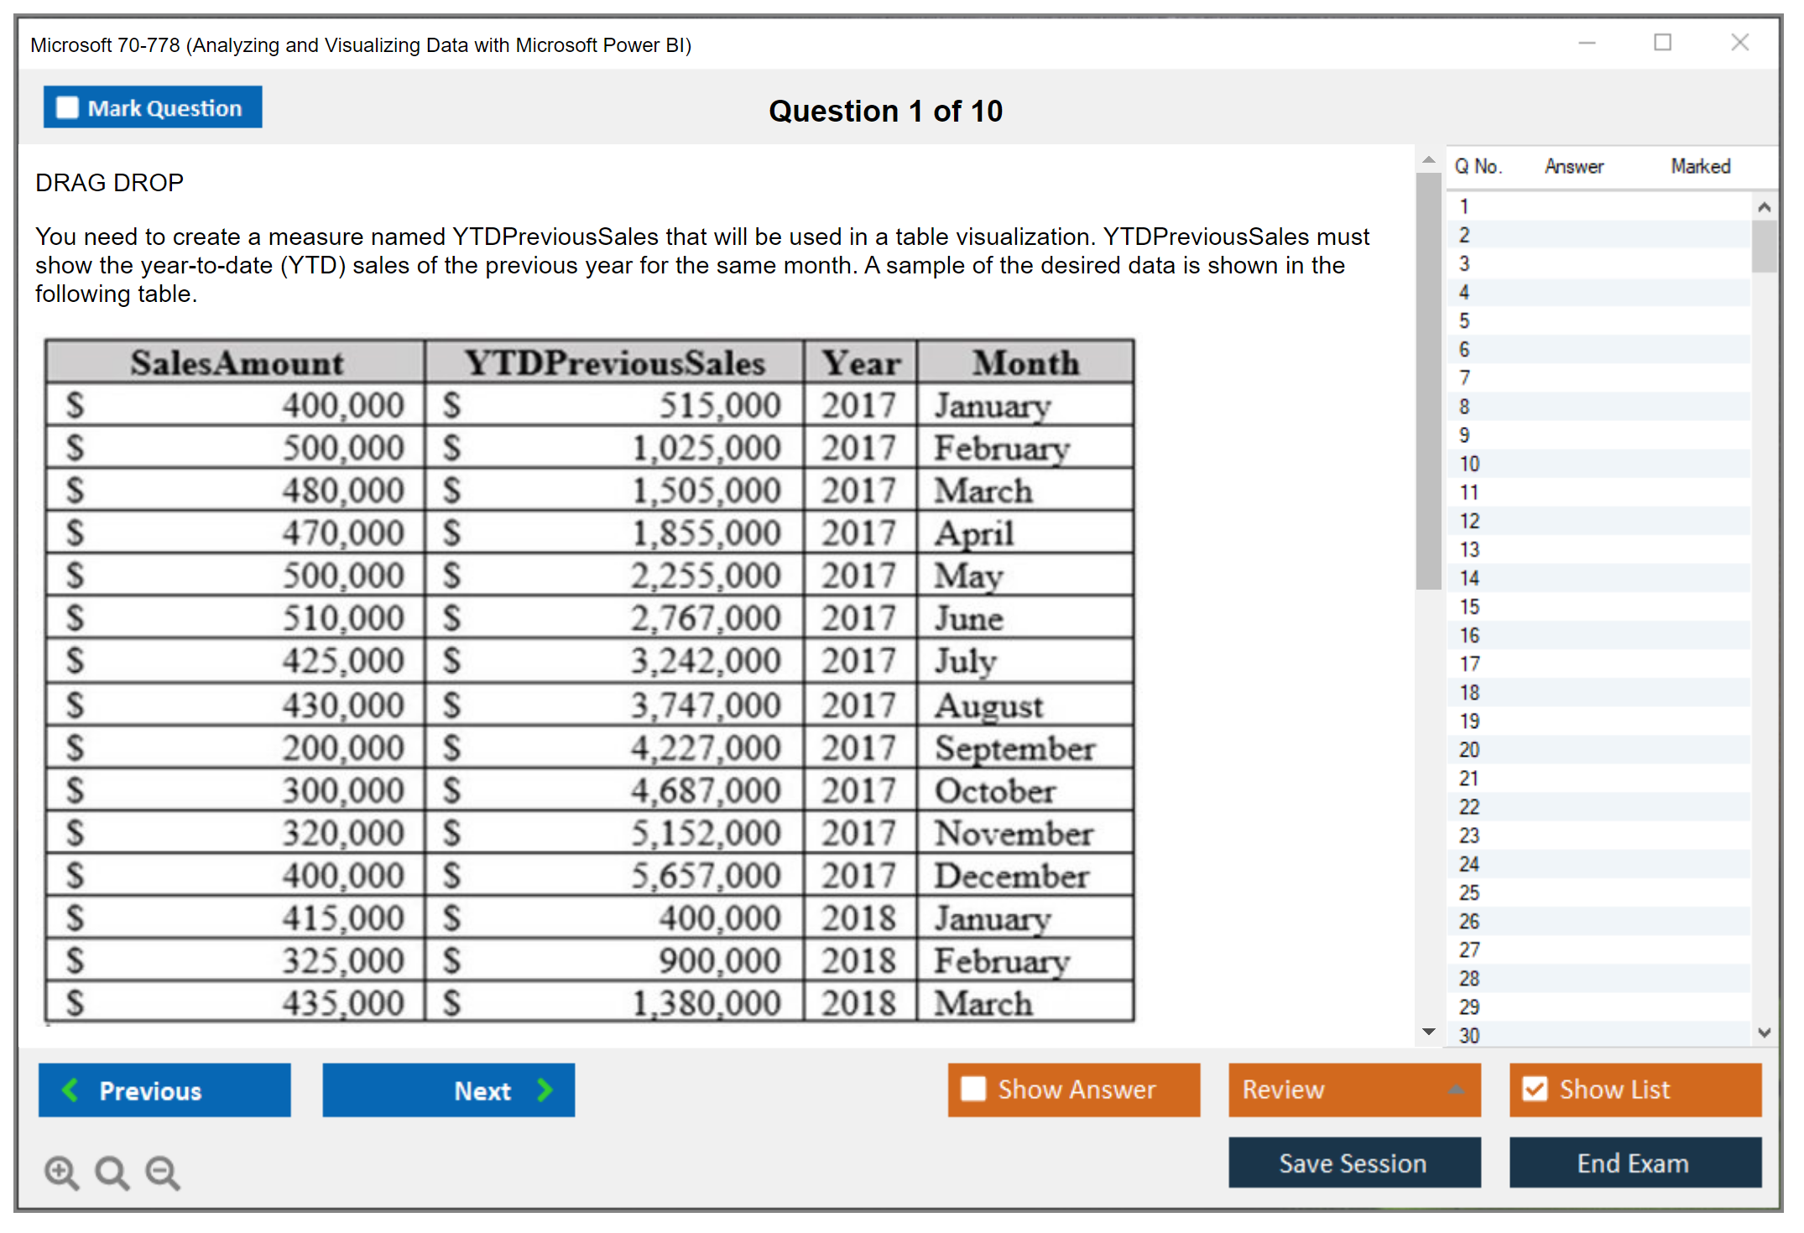
Task: Tick the Mark Question checkbox
Action: [67, 107]
